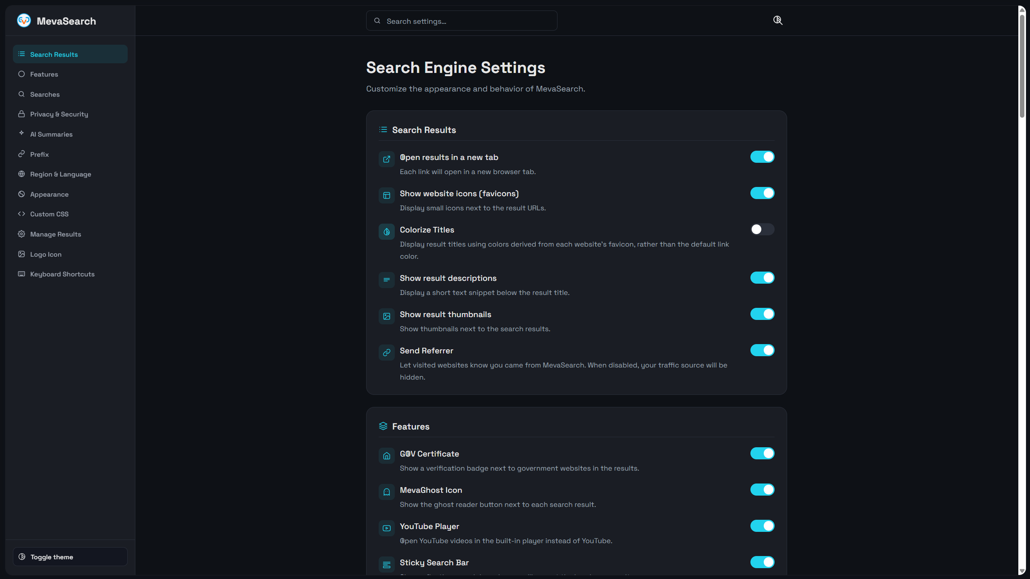Open Privacy & Security section
The height and width of the screenshot is (579, 1030).
click(70, 114)
